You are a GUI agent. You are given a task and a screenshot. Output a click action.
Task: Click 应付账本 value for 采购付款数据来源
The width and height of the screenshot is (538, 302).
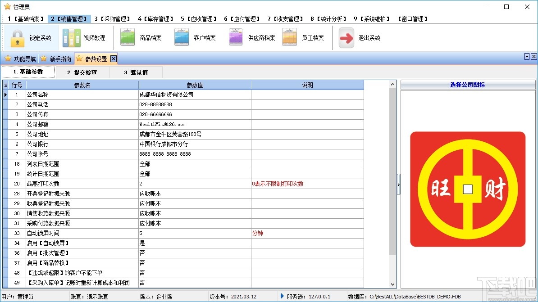(195, 224)
